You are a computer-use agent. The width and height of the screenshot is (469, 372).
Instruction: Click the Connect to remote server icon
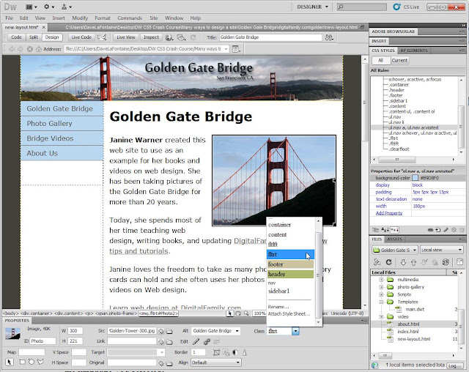[x=377, y=262]
